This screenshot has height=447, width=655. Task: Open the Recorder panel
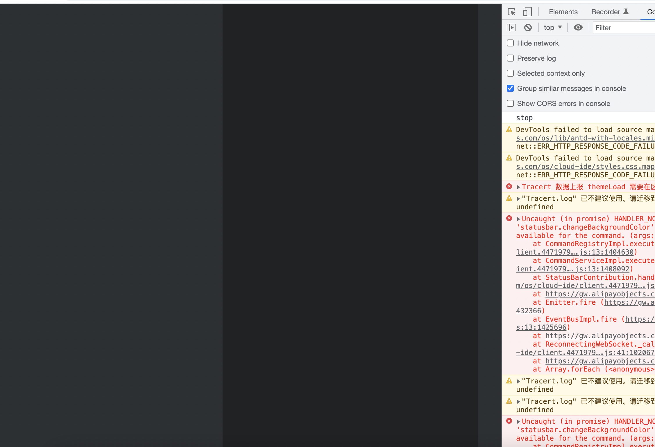pos(606,12)
